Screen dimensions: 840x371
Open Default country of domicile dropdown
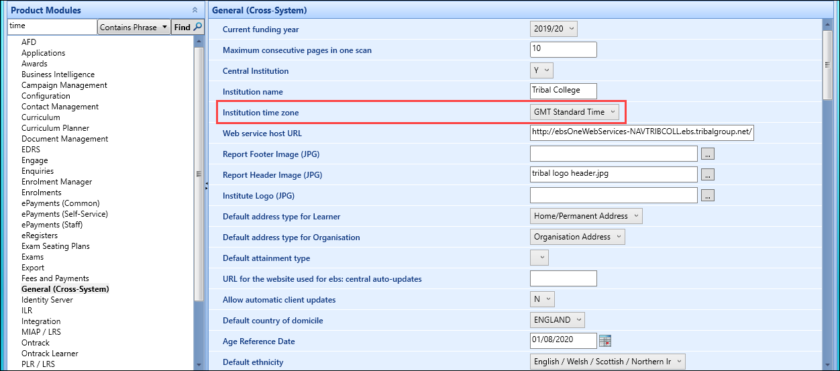(x=558, y=320)
